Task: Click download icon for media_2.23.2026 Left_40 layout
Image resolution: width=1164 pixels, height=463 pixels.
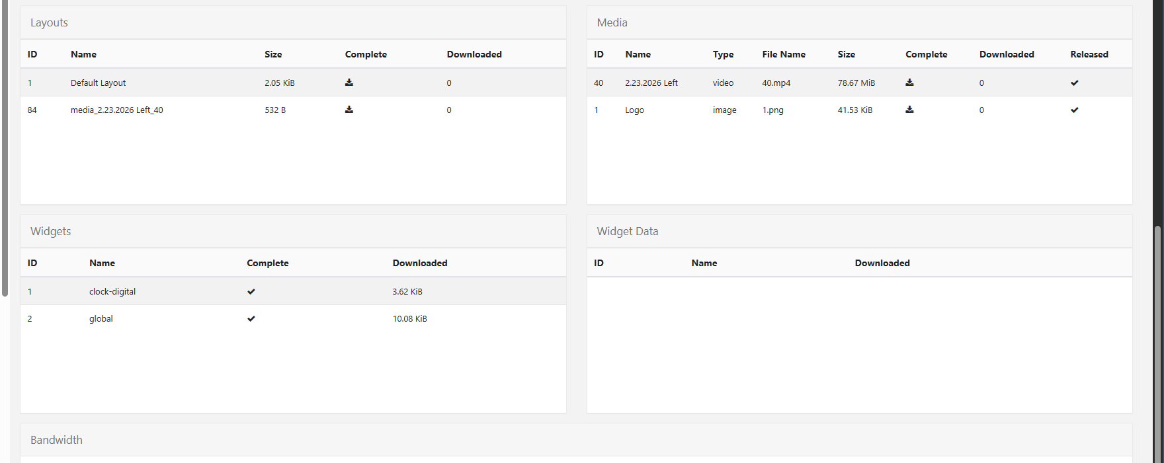Action: coord(349,110)
